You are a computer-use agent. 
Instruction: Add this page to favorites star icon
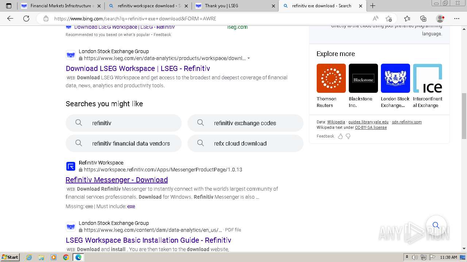tap(389, 19)
